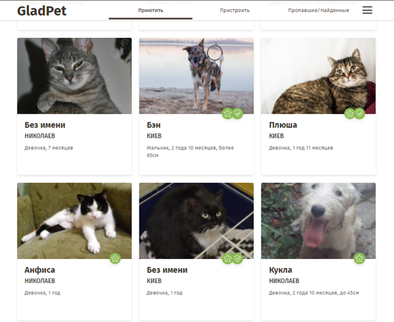Click the star badge on Бэн's card
Image resolution: width=394 pixels, height=322 pixels.
click(227, 114)
